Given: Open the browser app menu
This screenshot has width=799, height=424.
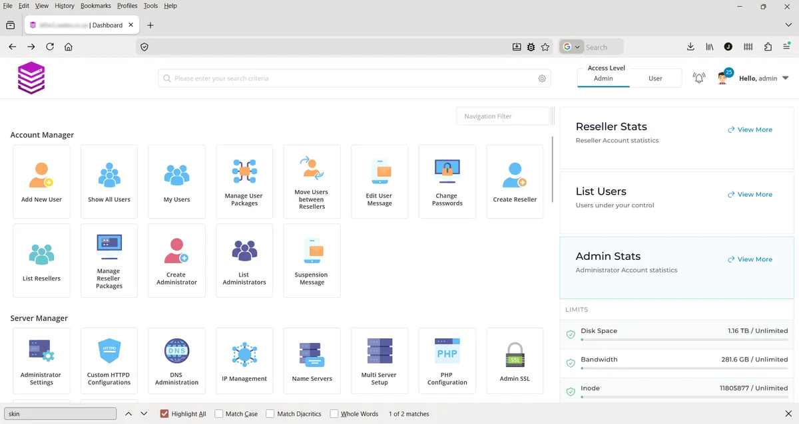Looking at the screenshot, I should [788, 47].
